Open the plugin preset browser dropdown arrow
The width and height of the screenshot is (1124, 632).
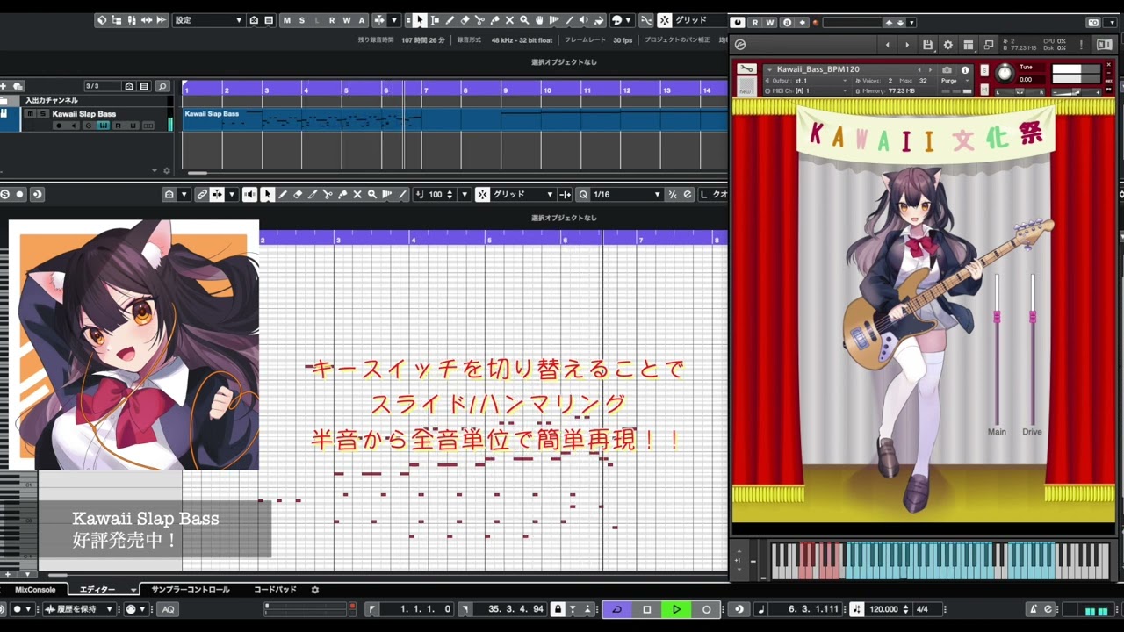coord(911,23)
